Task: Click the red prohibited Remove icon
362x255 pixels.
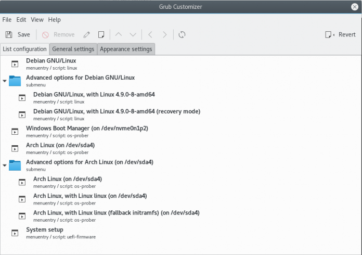Action: [45, 35]
